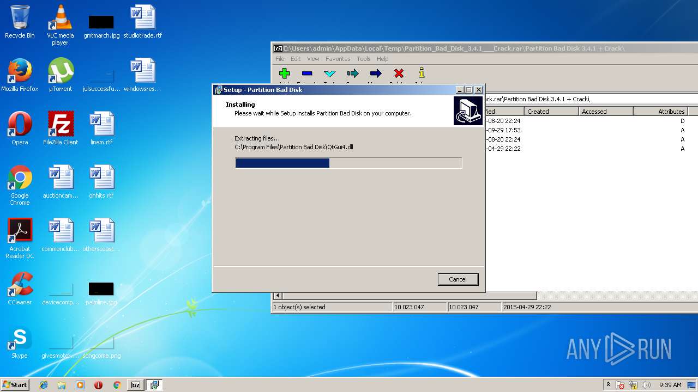The width and height of the screenshot is (698, 392).
Task: Select Google Chrome desktop icon
Action: click(x=20, y=185)
